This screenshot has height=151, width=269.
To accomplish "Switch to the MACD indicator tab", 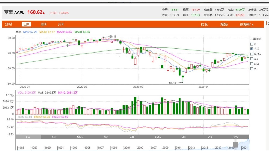I will tap(80, 137).
